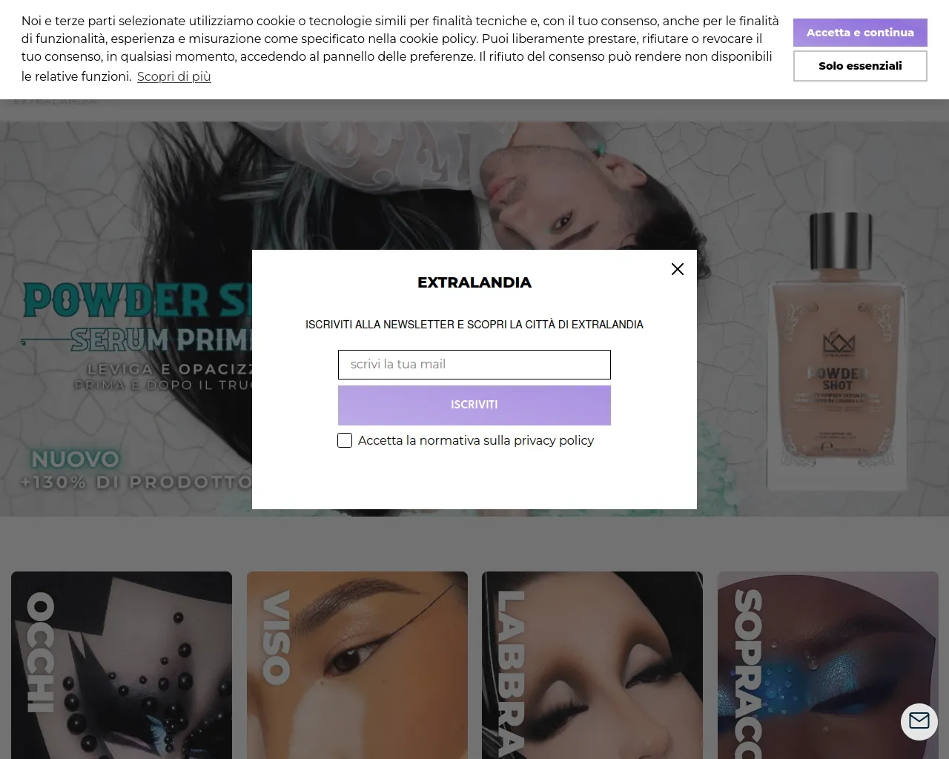Open the Scopri di più link
The height and width of the screenshot is (759, 949).
(x=174, y=76)
